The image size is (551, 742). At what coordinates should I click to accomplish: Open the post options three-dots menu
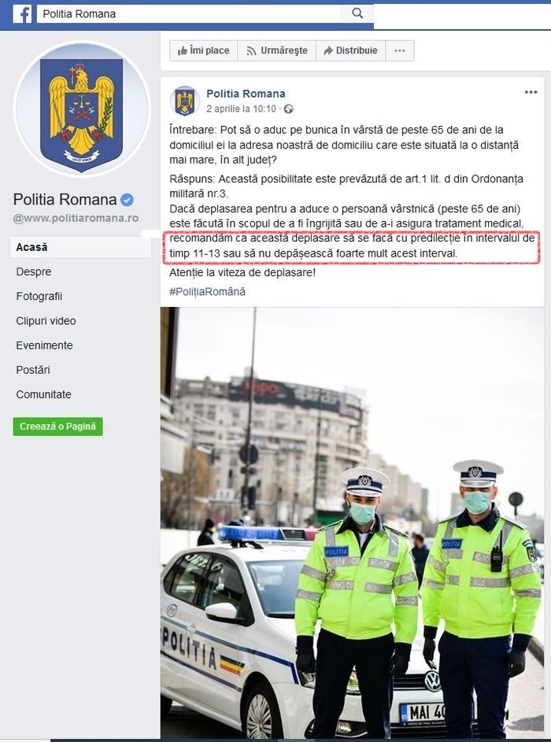[531, 92]
